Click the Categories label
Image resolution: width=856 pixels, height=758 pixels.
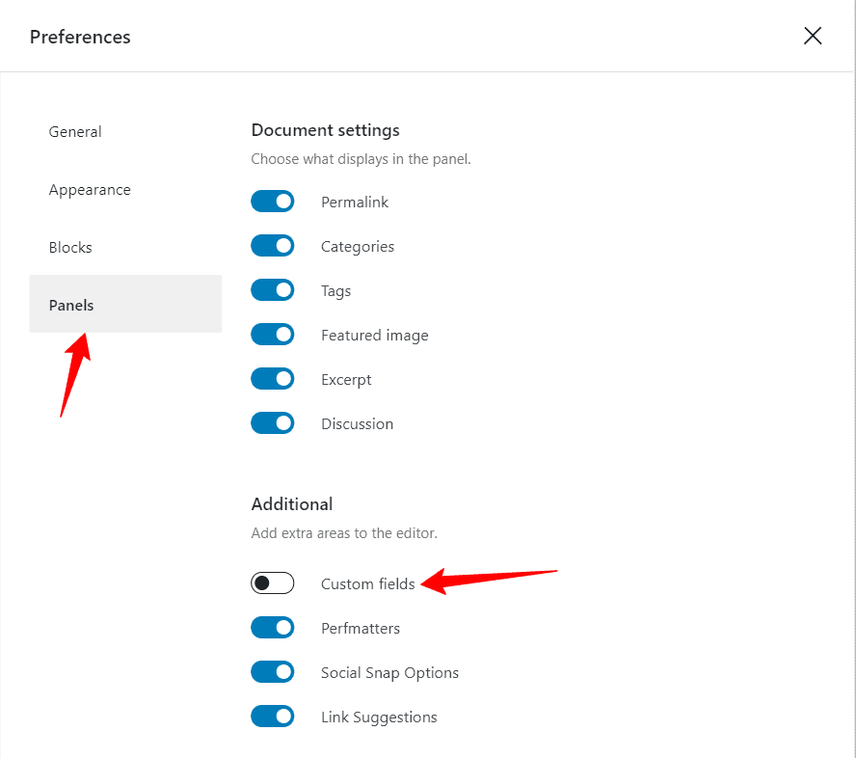click(358, 247)
